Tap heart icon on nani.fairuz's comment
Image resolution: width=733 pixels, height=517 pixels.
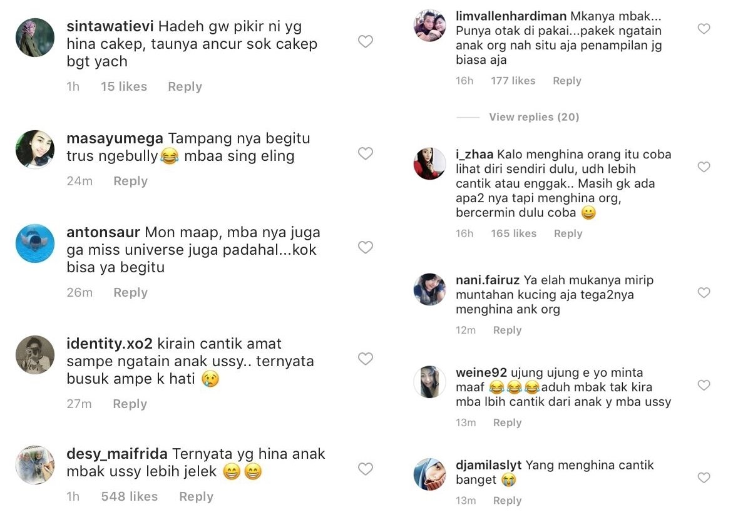704,293
